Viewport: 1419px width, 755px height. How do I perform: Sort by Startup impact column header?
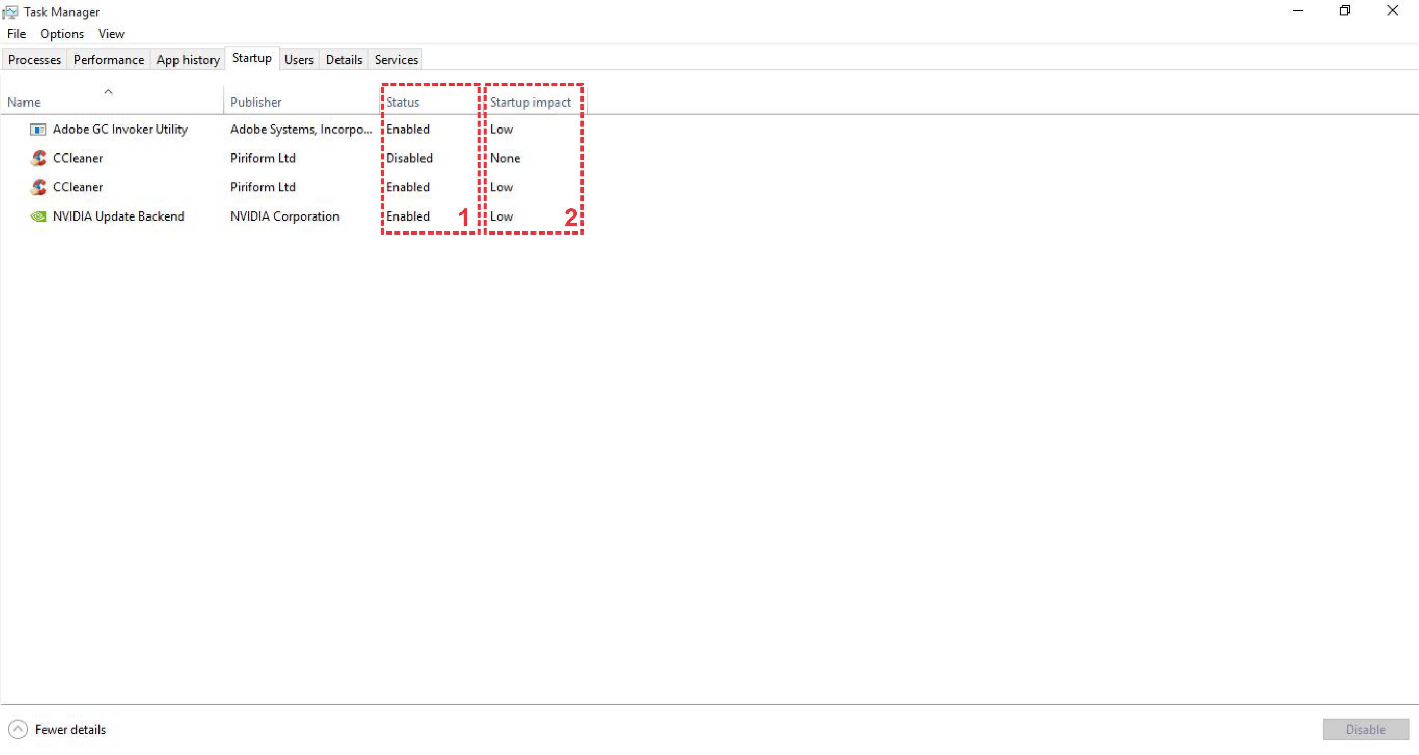tap(530, 102)
